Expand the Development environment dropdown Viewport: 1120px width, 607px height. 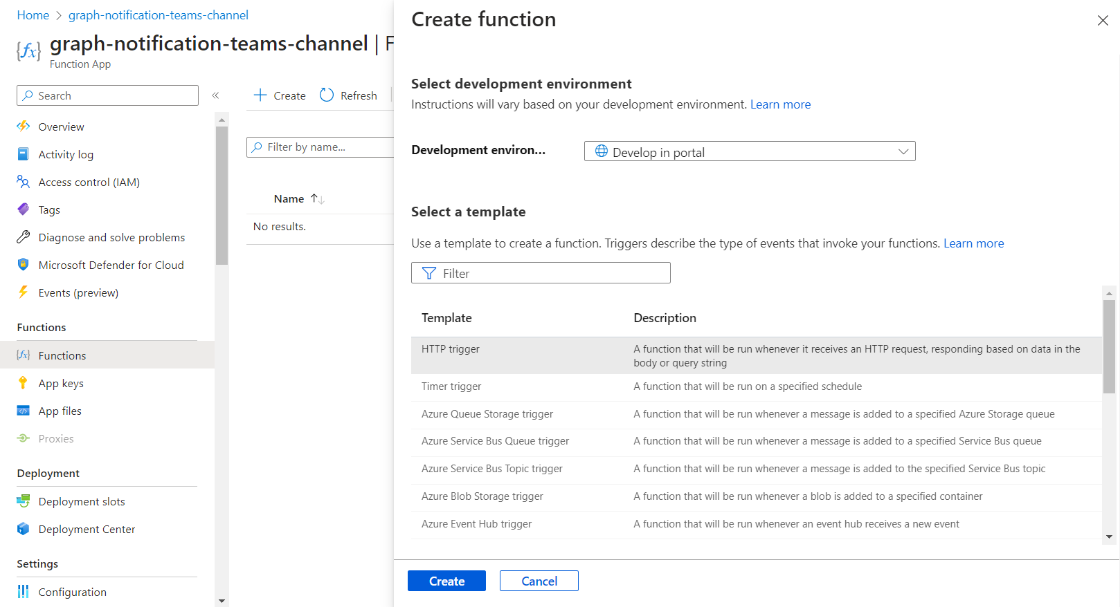click(750, 151)
